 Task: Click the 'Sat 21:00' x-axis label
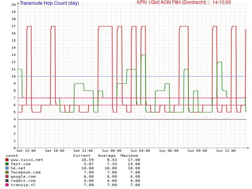[83, 151]
